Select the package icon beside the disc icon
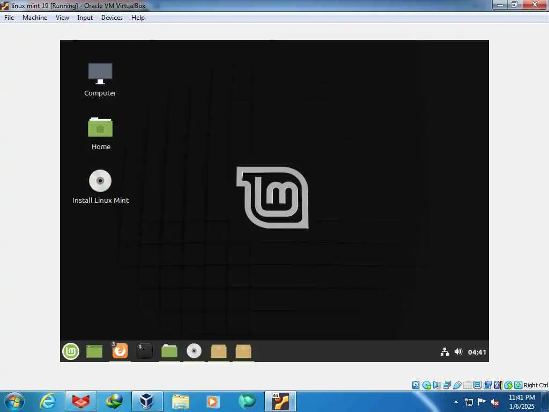Viewport: 549px width, 412px height. click(x=219, y=351)
